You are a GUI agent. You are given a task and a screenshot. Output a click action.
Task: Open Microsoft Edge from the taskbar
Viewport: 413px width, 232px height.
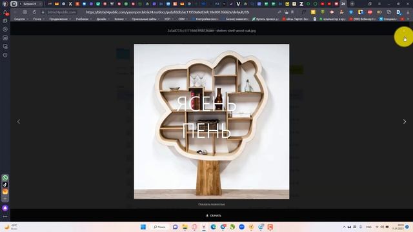tap(214, 227)
